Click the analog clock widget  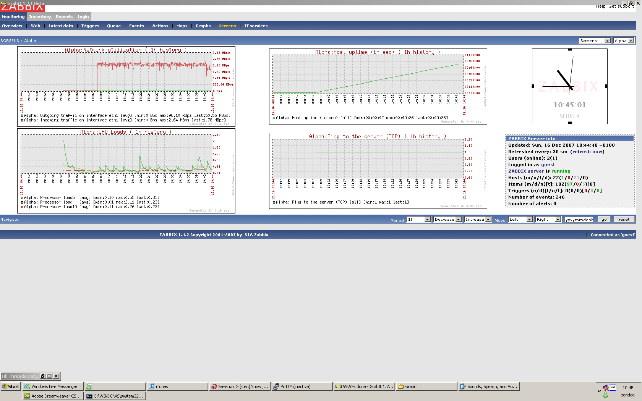click(x=569, y=86)
